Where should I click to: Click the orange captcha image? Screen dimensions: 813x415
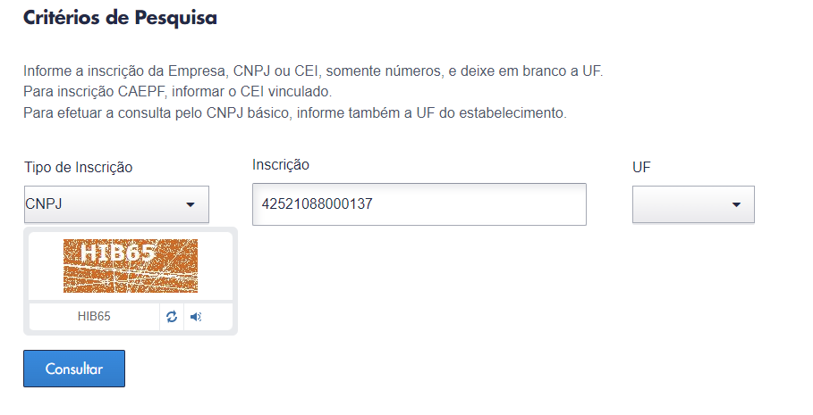click(131, 266)
